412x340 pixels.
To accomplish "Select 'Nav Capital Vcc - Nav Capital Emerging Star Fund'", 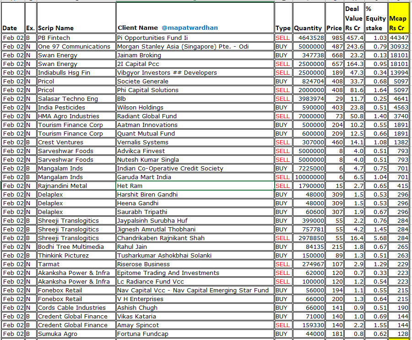I will tap(195, 290).
